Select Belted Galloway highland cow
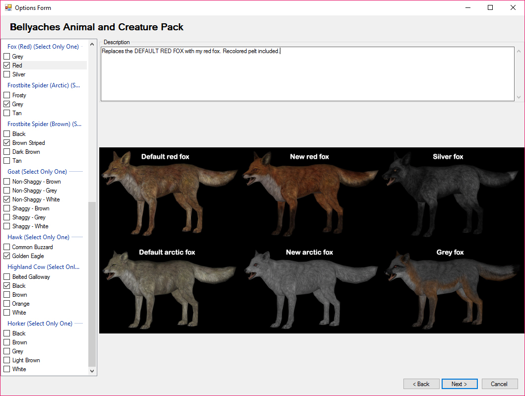 [6, 277]
